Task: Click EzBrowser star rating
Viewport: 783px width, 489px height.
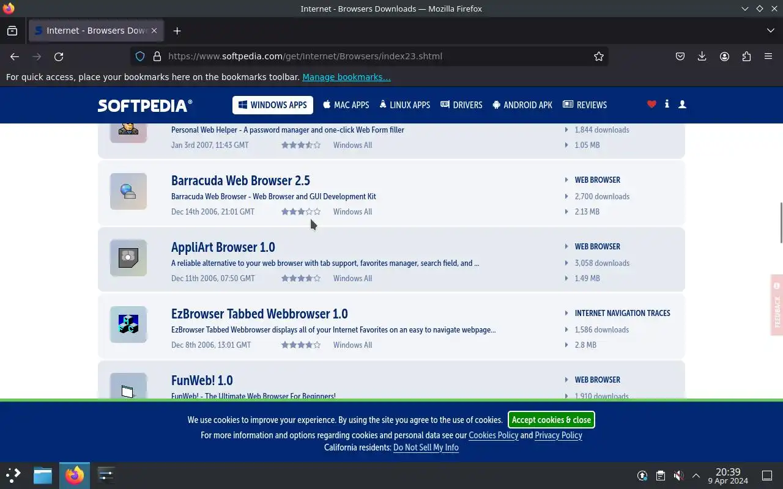Action: point(301,345)
